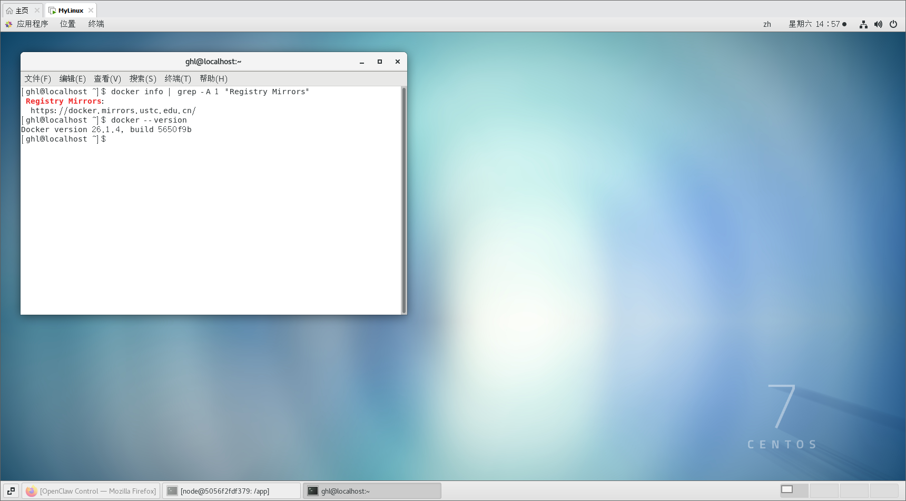
Task: Click the last empty terminal prompt
Action: tap(63, 139)
